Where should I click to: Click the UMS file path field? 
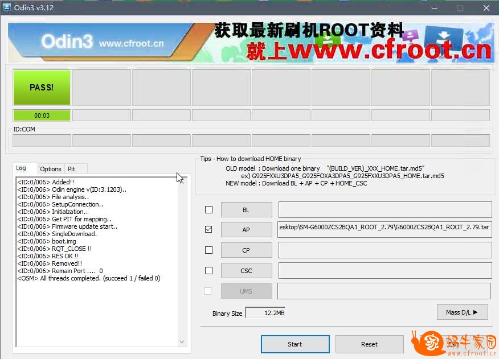pos(384,291)
